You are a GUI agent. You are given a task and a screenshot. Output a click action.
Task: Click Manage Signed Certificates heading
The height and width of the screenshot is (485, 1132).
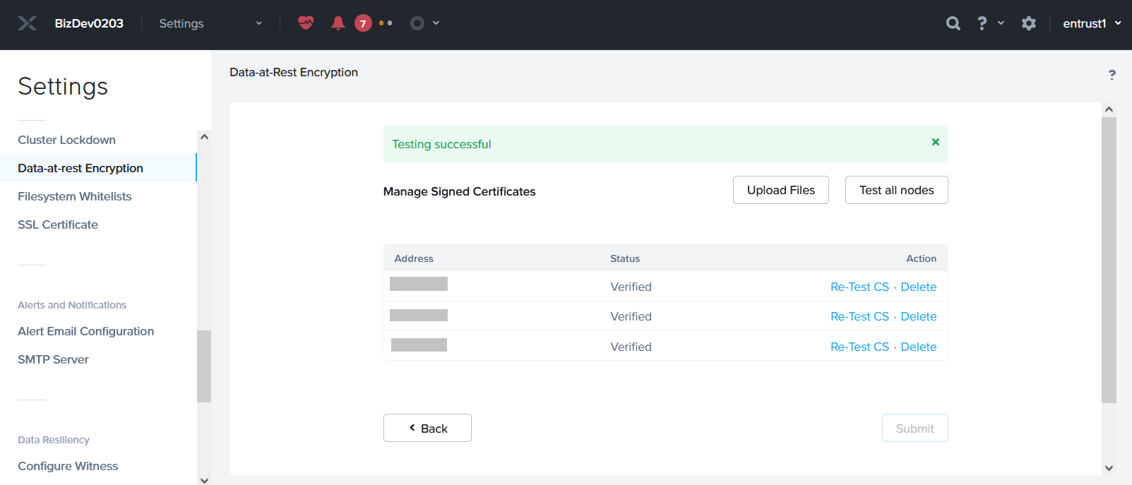tap(459, 191)
